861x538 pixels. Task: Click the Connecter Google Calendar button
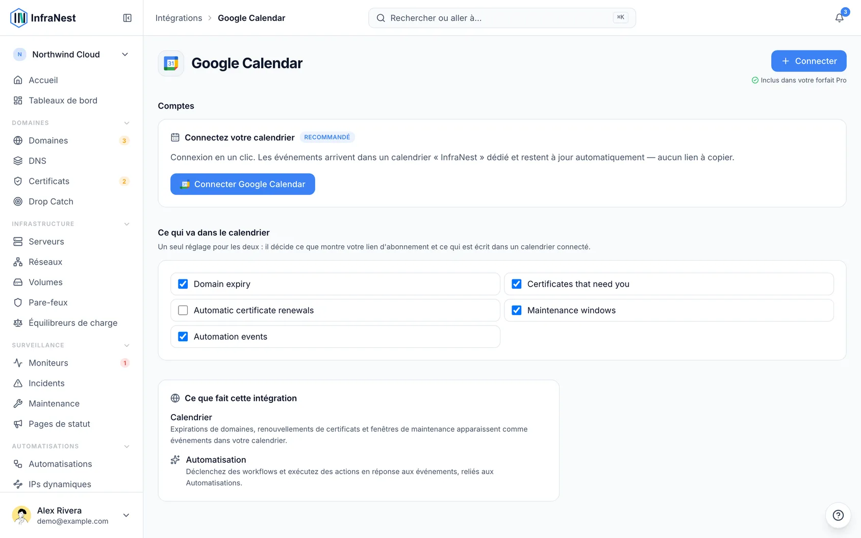[243, 184]
